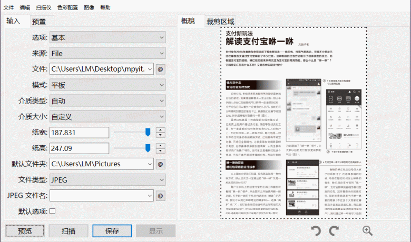
Task: Decrease 纸宽 with the down stepper arrow
Action: point(160,135)
